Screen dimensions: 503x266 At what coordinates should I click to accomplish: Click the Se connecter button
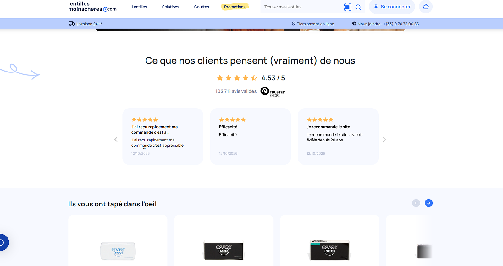392,7
